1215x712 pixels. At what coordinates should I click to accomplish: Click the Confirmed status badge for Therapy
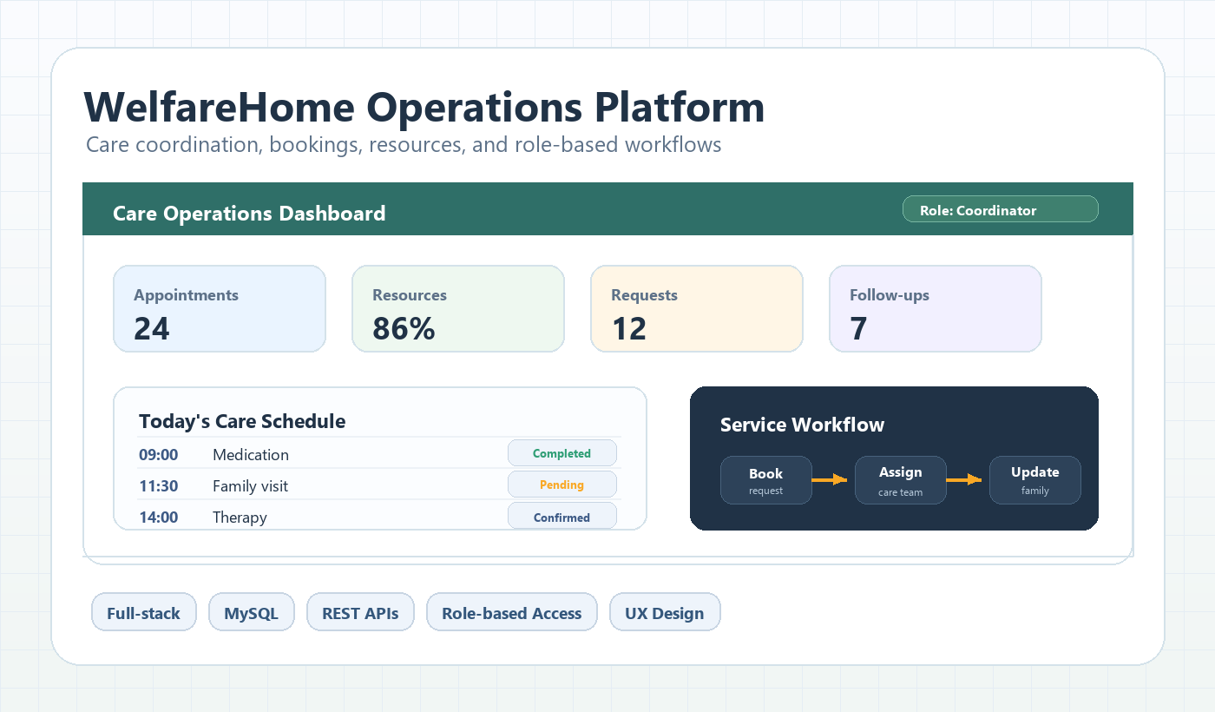click(562, 517)
